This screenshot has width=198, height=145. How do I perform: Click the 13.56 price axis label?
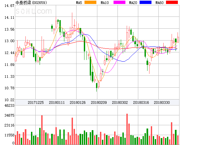(9, 29)
